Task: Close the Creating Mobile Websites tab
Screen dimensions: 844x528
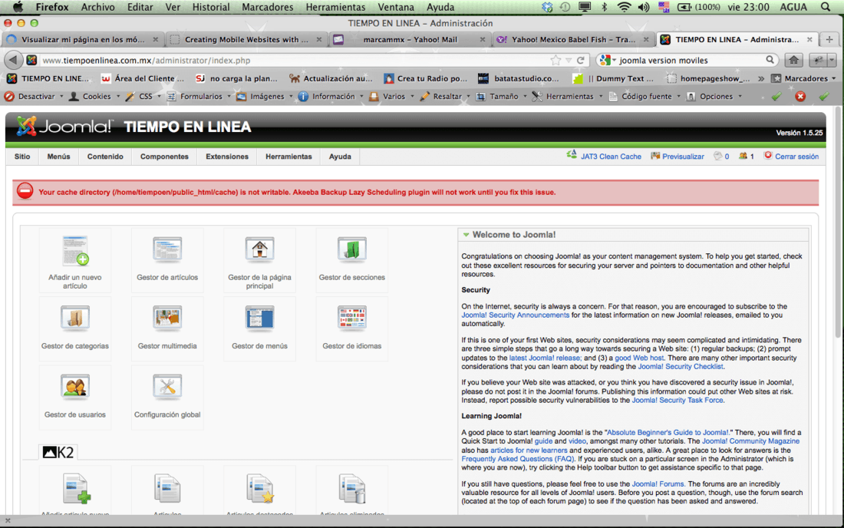Action: coord(318,39)
